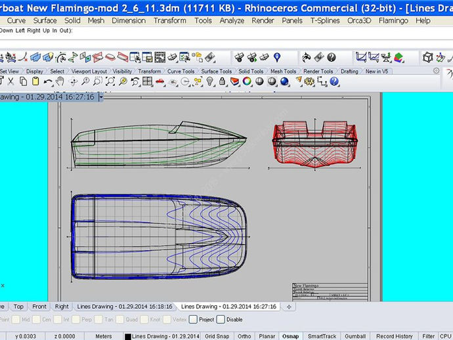Click the Copy icon in standard toolbar
This screenshot has height=340, width=453.
click(x=23, y=81)
